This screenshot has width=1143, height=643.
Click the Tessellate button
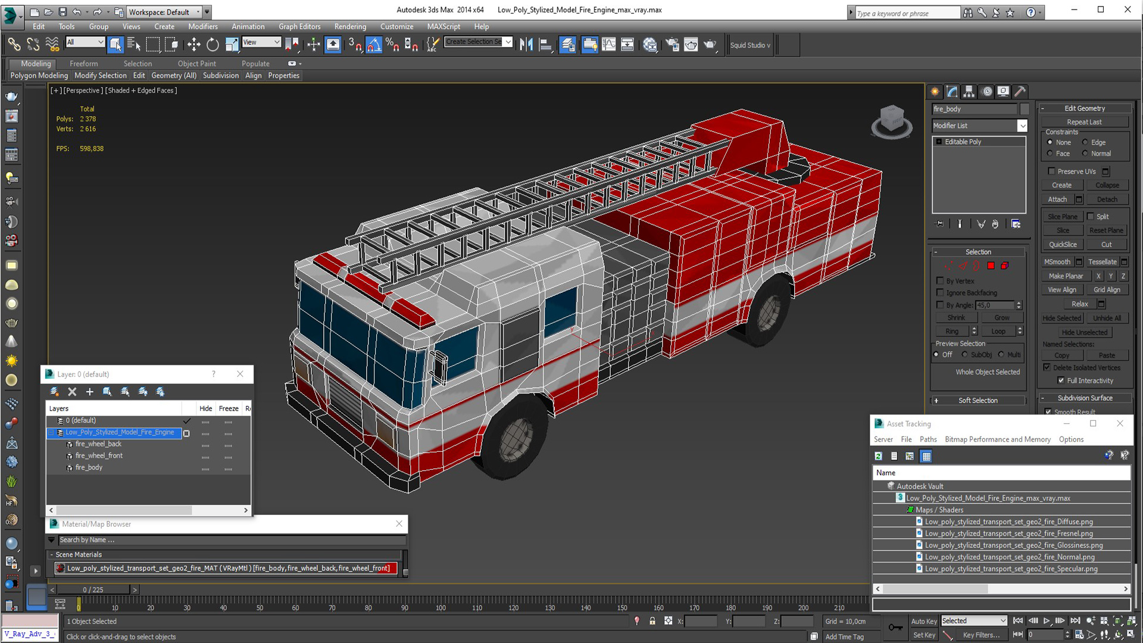(1102, 262)
